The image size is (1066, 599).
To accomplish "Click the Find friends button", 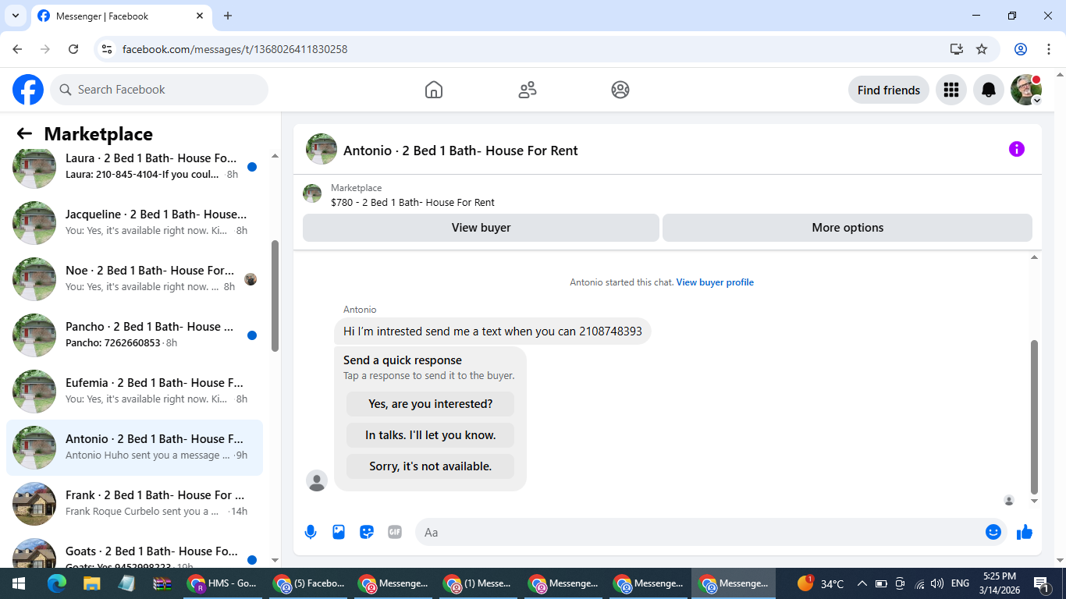I will (889, 90).
